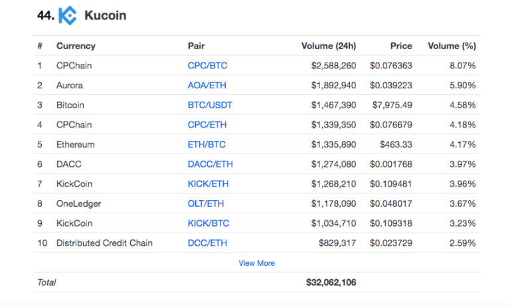Image resolution: width=510 pixels, height=307 pixels.
Task: Open the AOA/ETH pair link
Action: [208, 85]
